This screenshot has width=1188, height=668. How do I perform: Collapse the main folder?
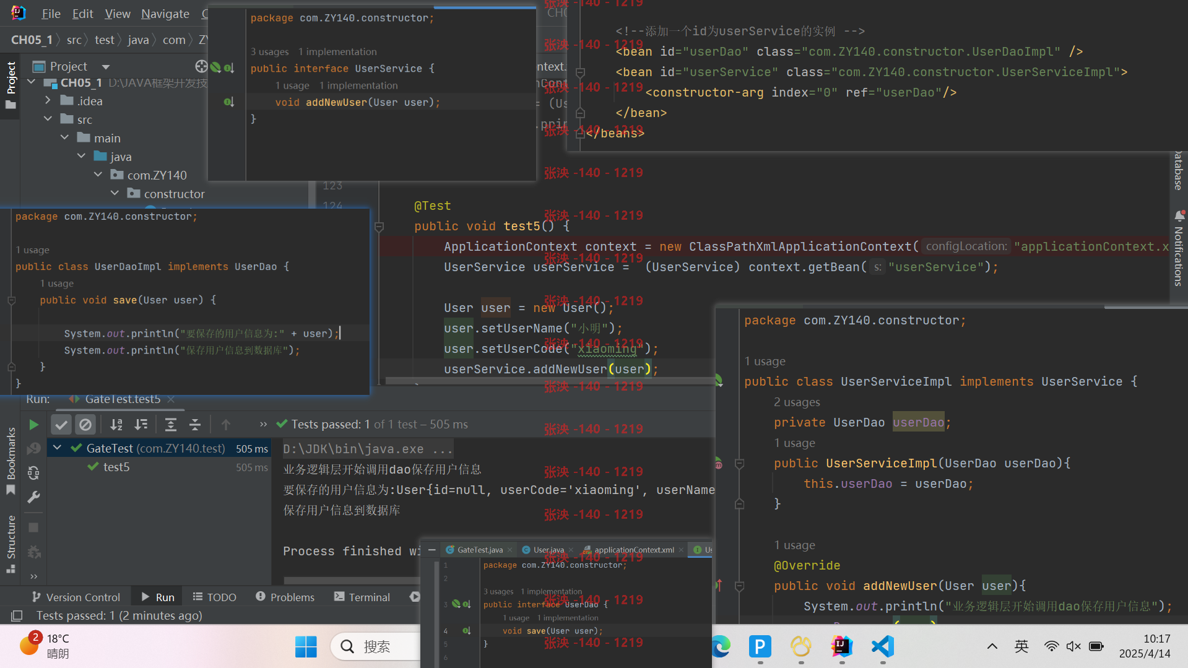tap(65, 137)
